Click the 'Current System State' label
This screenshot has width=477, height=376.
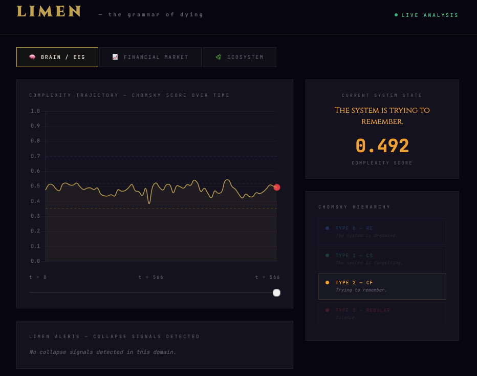(382, 95)
